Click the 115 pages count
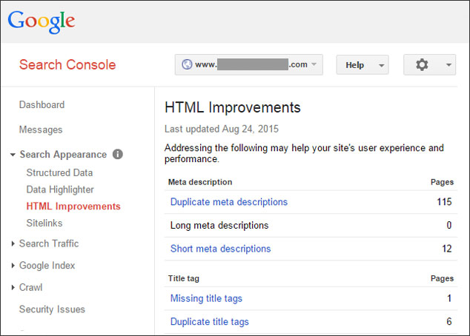Screen dimensions: 470x336 tap(444, 201)
